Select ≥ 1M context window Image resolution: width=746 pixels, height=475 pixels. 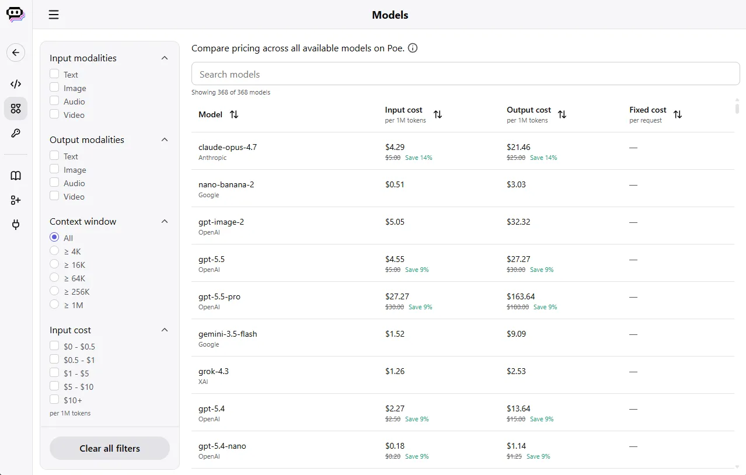tap(54, 305)
